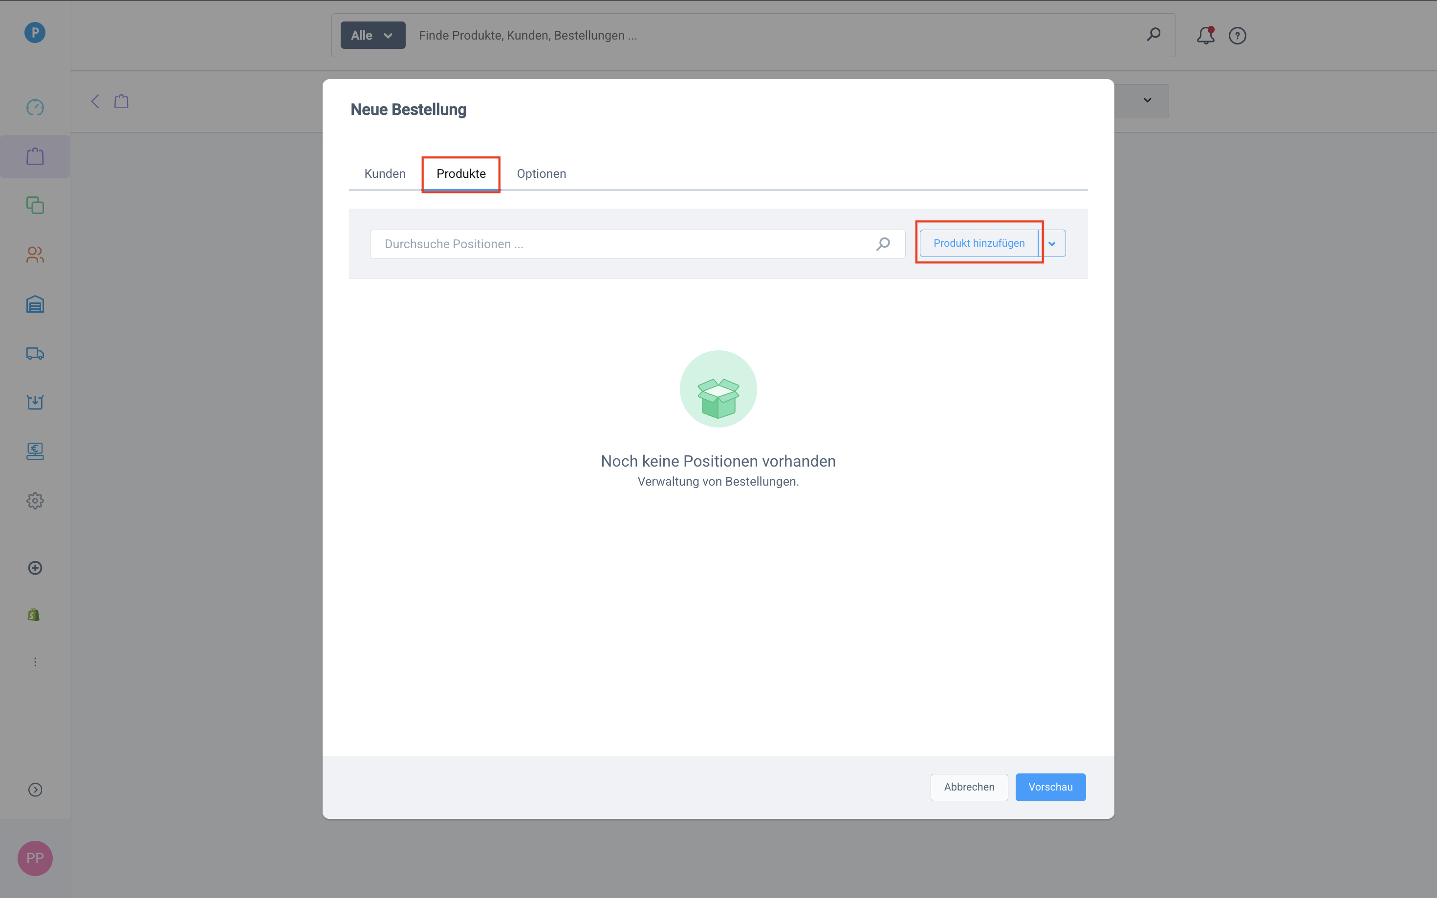Expand the Alle search filter dropdown

click(372, 36)
